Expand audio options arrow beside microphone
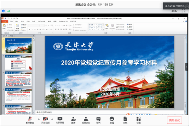189x126 pixels. [38, 119]
